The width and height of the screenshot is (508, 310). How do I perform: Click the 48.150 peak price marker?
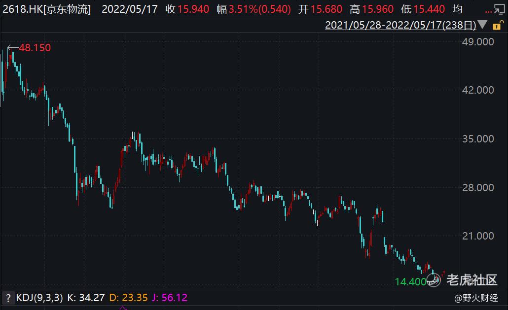[35, 48]
